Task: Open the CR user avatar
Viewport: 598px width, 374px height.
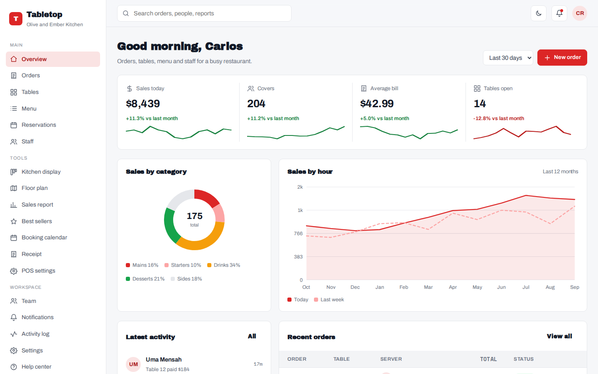Action: (x=580, y=13)
